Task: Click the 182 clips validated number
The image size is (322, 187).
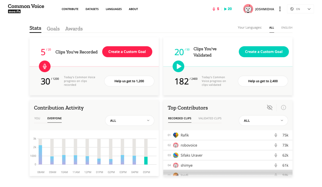Action: (182, 81)
